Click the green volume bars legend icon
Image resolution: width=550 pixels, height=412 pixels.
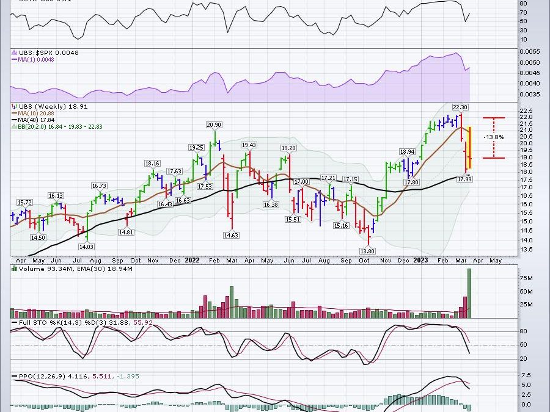(x=15, y=269)
